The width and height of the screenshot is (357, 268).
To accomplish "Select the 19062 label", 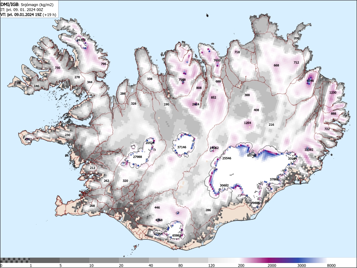I will (x=214, y=148).
